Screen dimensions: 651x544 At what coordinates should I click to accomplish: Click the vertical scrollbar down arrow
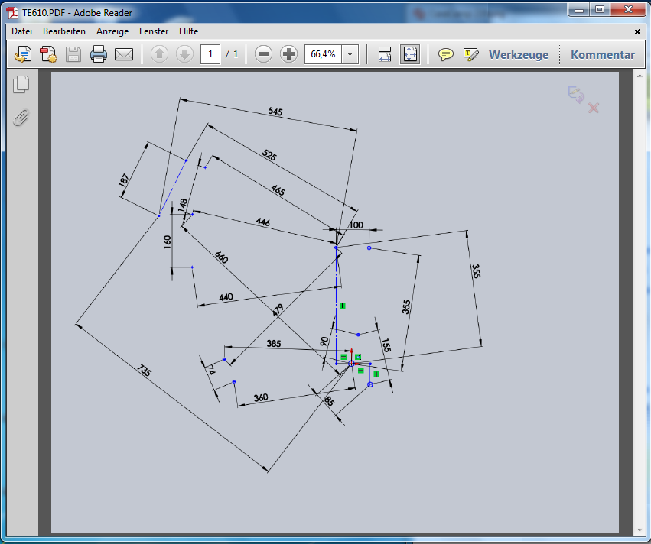(x=639, y=530)
